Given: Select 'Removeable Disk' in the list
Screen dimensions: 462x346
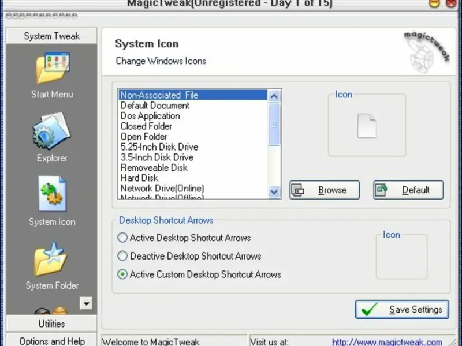Looking at the screenshot, I should [193, 167].
